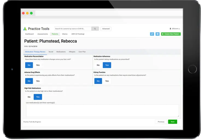
Task: Open the AWV (2 Pending) navigation item
Action: (78, 34)
